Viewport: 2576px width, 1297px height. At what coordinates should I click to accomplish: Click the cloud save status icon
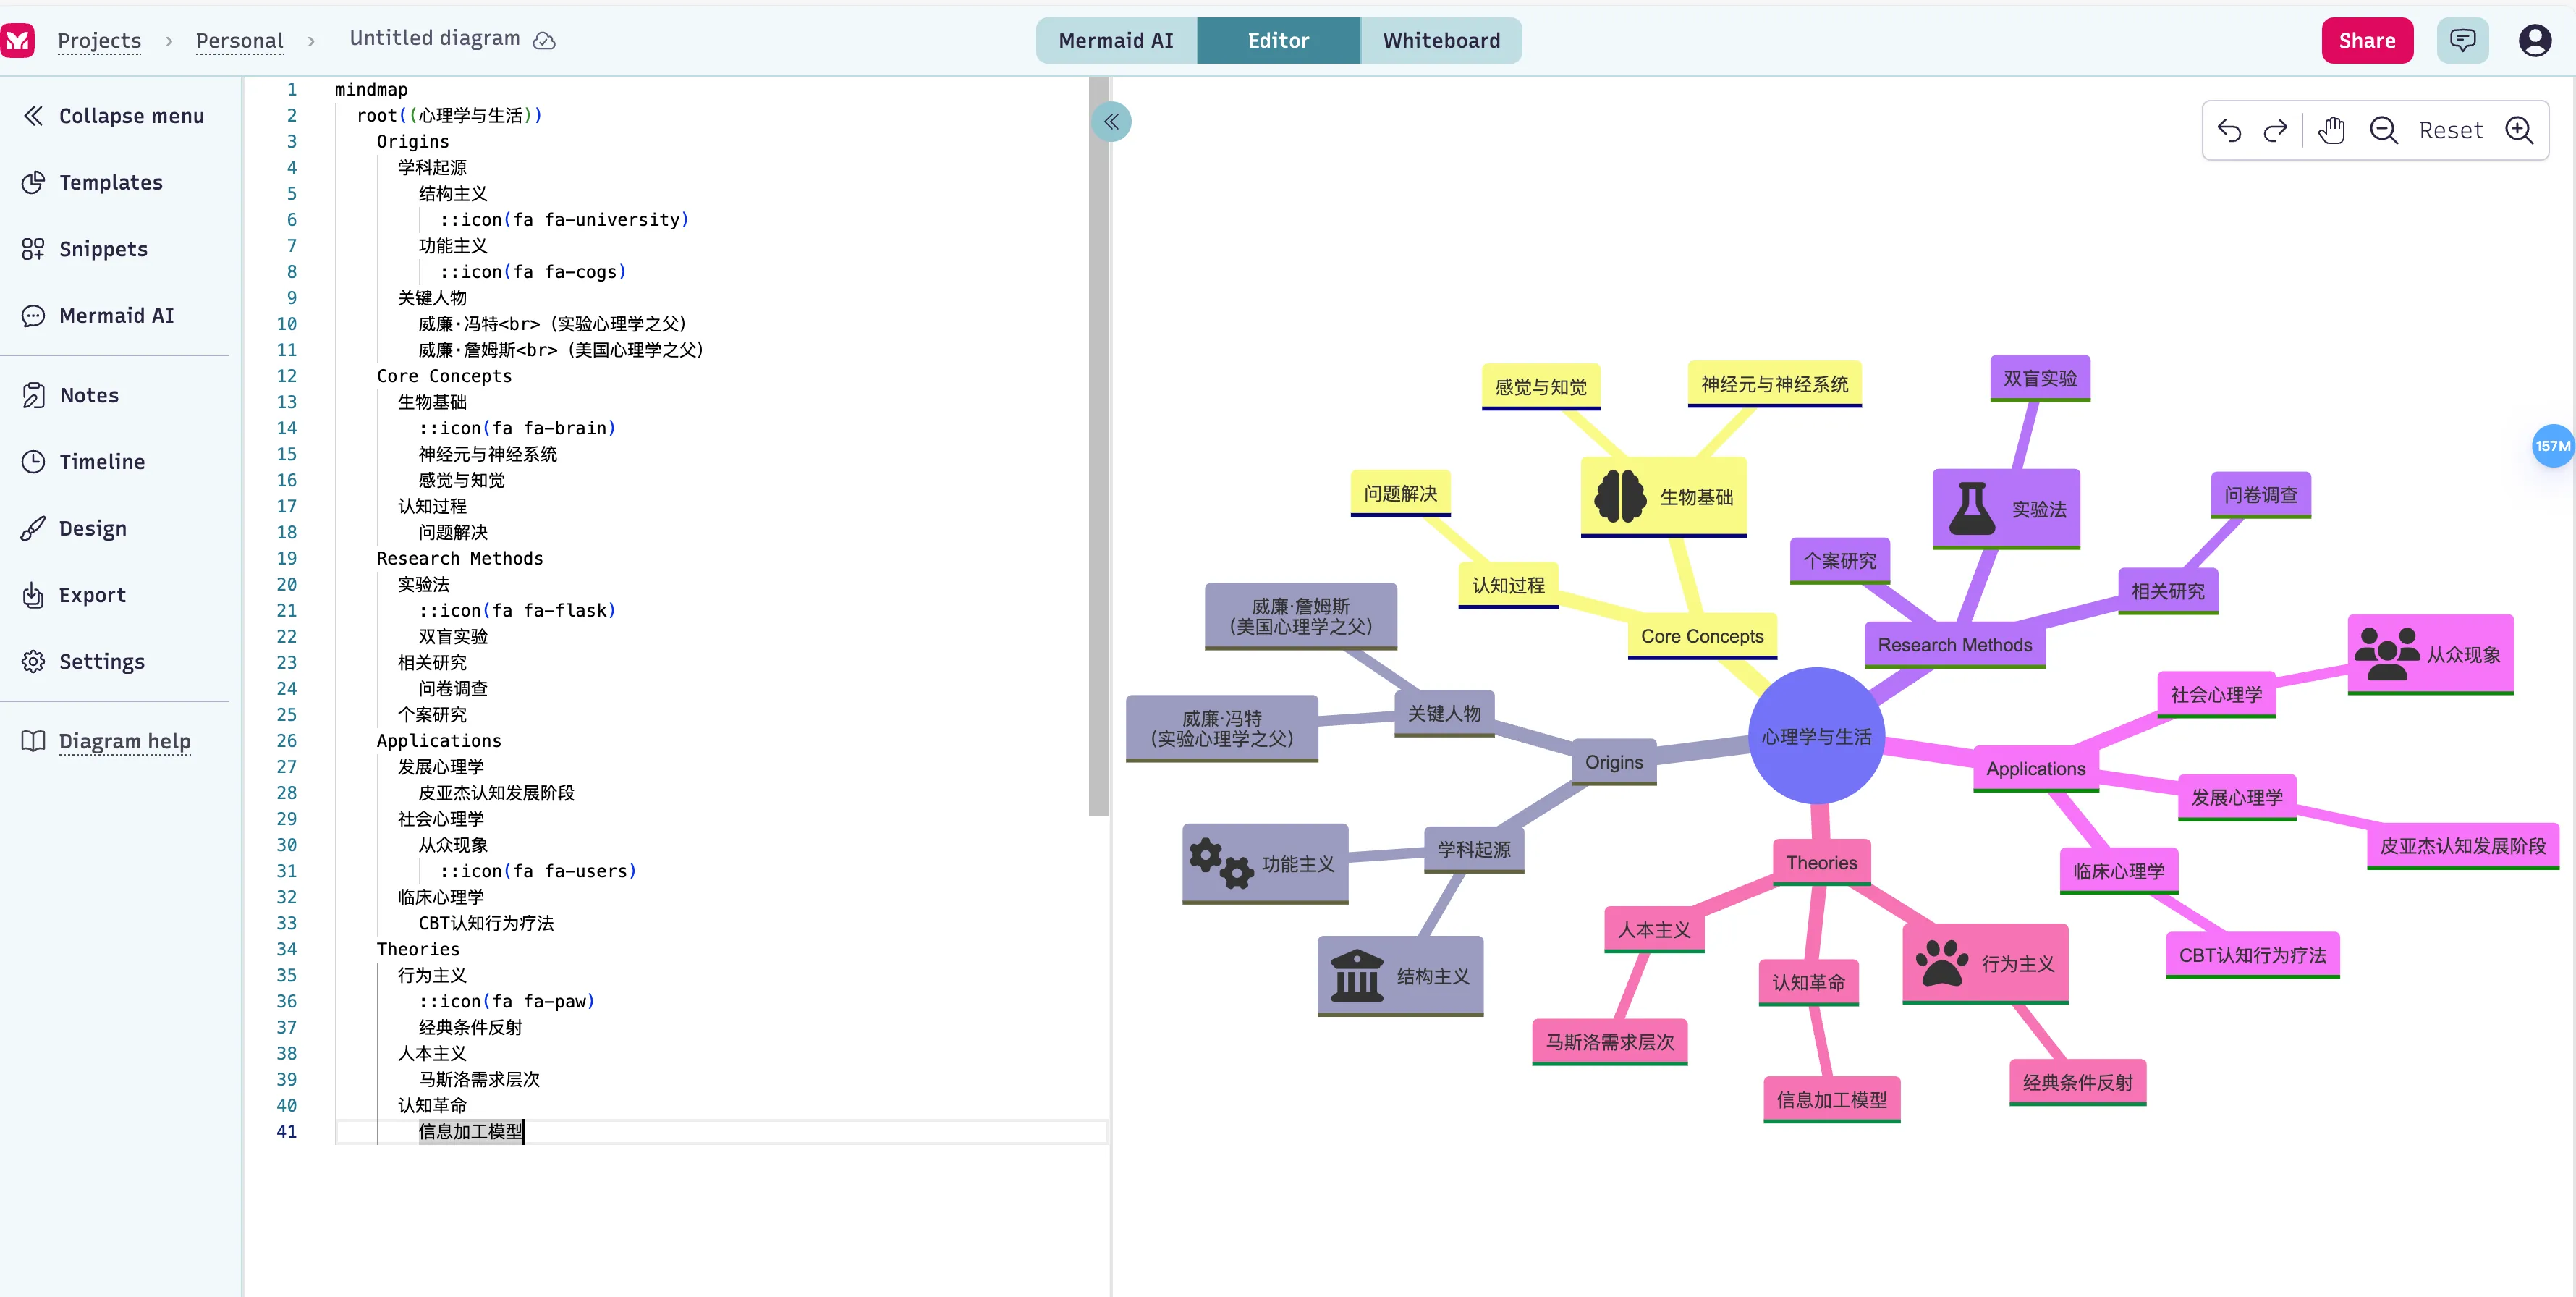[544, 40]
